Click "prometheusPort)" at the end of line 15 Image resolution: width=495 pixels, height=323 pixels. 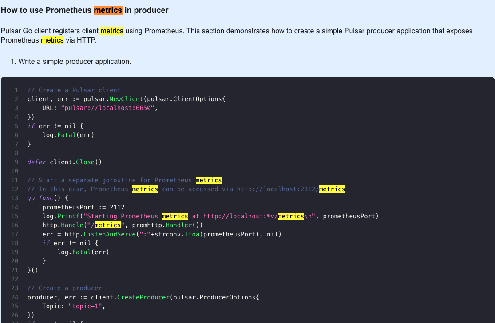click(x=351, y=216)
